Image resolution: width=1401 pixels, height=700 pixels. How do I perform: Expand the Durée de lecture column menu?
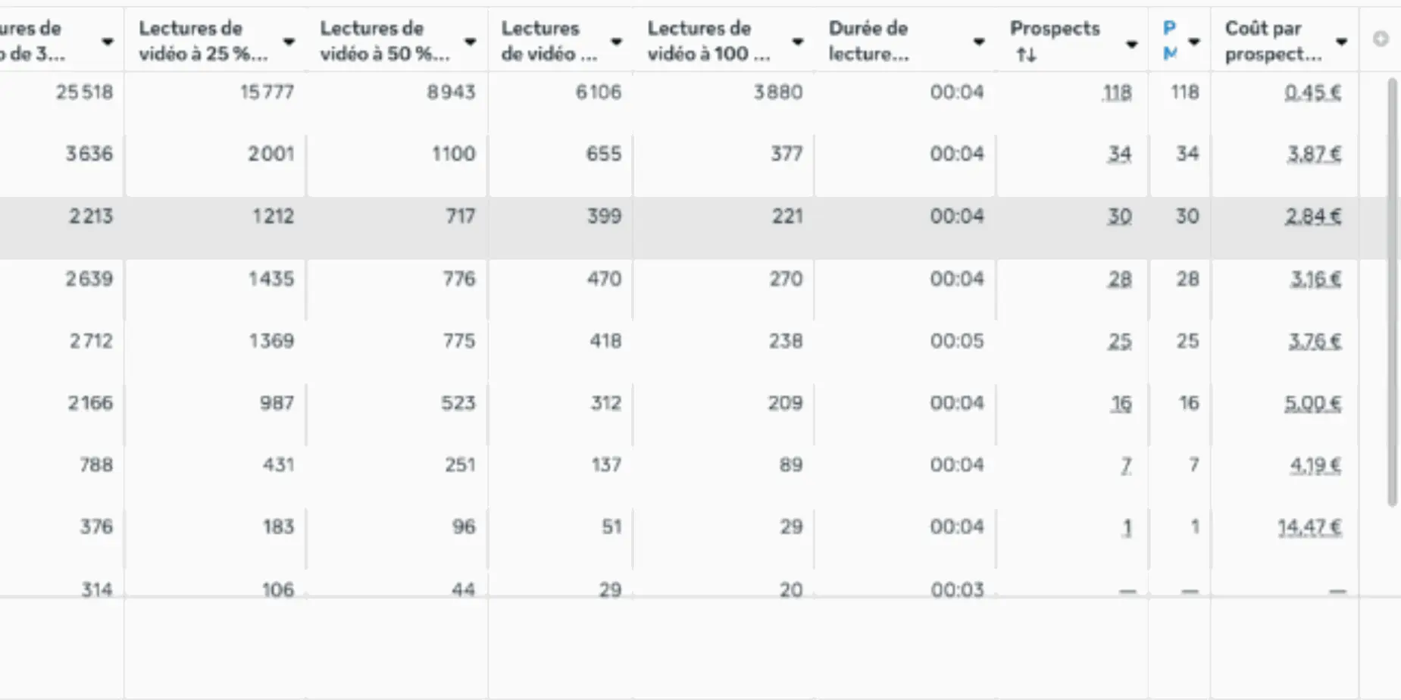click(x=979, y=42)
